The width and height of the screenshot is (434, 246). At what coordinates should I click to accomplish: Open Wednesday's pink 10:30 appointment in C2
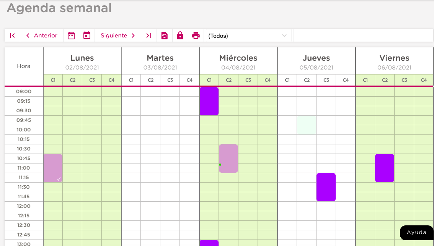[x=228, y=158]
